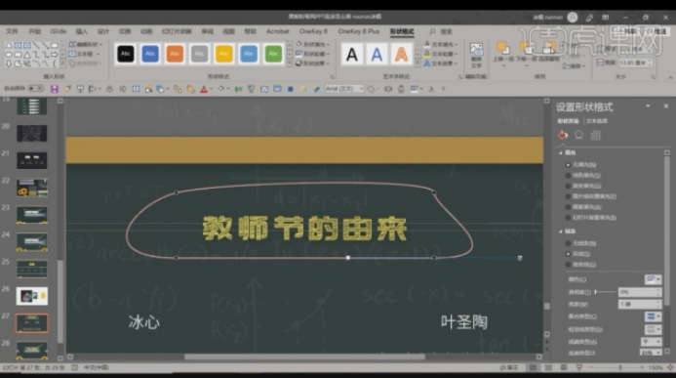This screenshot has height=378, width=676.
Task: Open the File menu tab
Action: click(x=12, y=31)
